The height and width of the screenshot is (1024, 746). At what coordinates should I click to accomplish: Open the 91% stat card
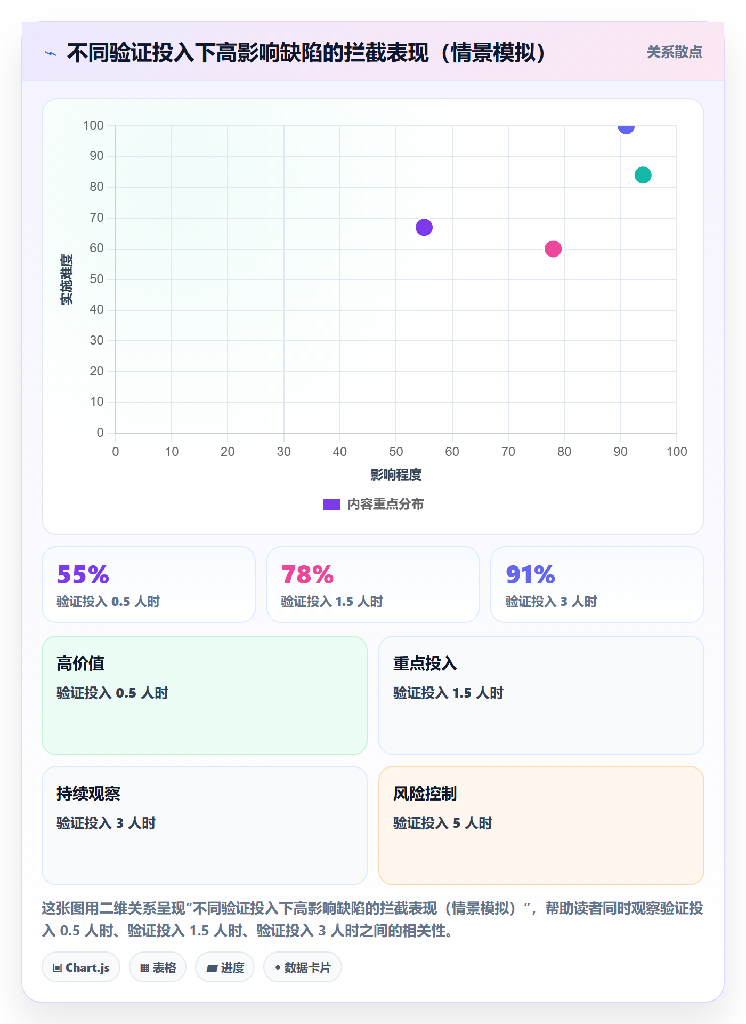tap(597, 585)
